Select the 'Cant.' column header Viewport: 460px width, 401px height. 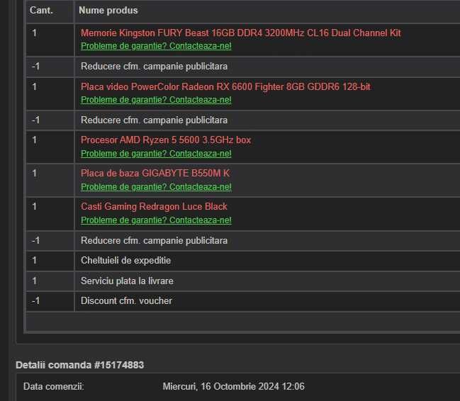(x=41, y=11)
